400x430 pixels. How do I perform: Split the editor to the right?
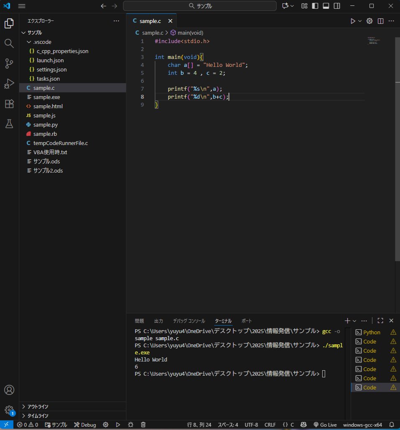pos(380,21)
